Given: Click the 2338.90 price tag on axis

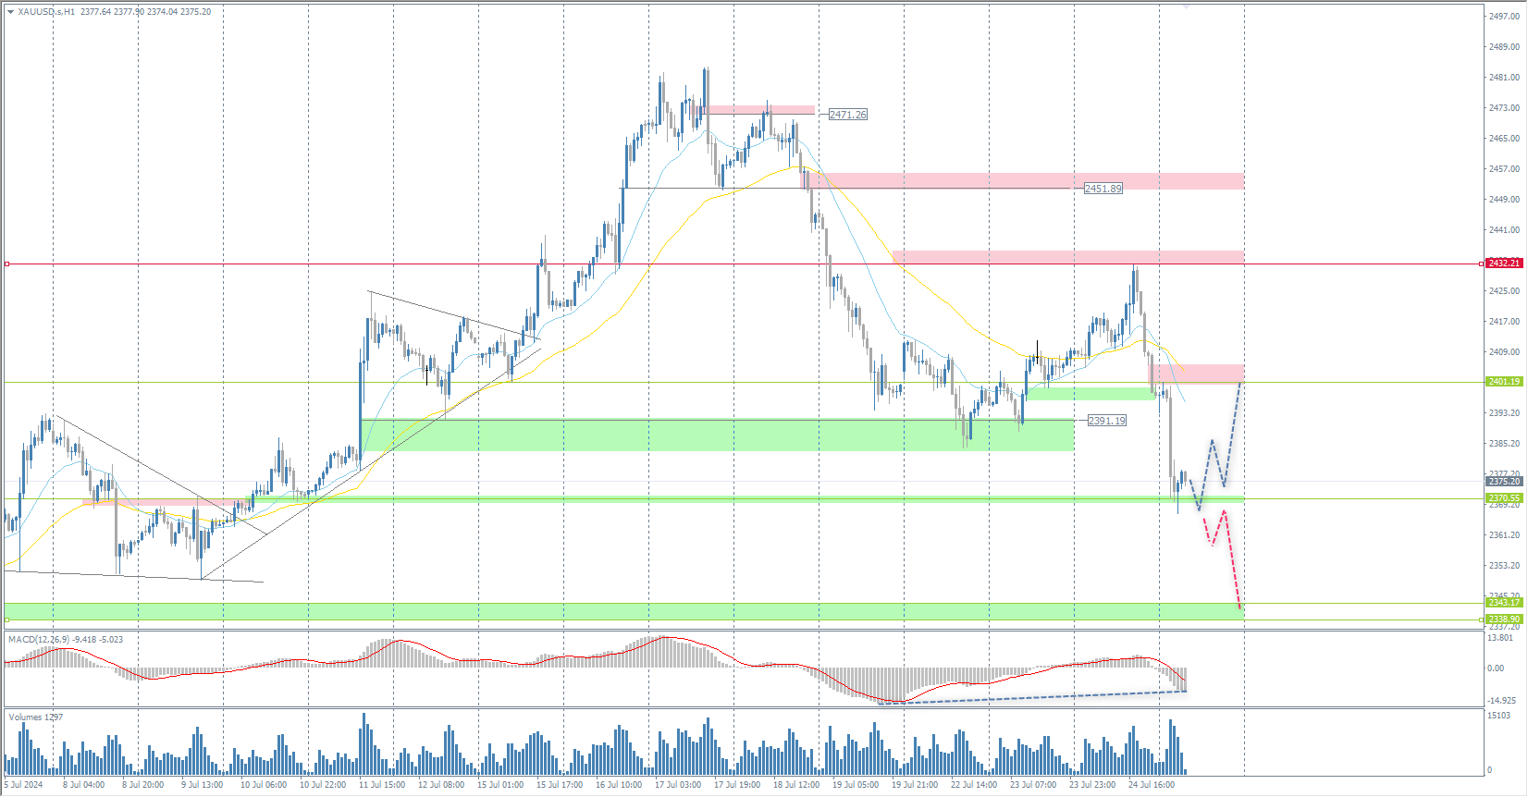Looking at the screenshot, I should (x=1504, y=619).
